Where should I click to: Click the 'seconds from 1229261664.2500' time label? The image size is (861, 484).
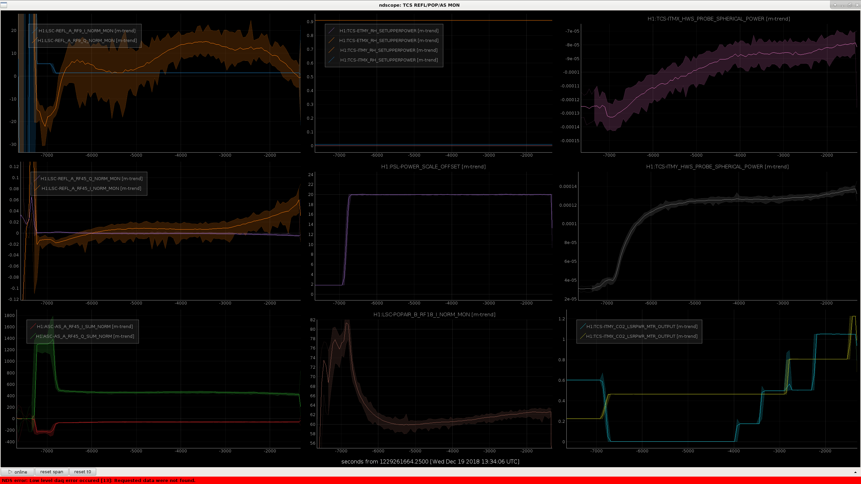430,461
